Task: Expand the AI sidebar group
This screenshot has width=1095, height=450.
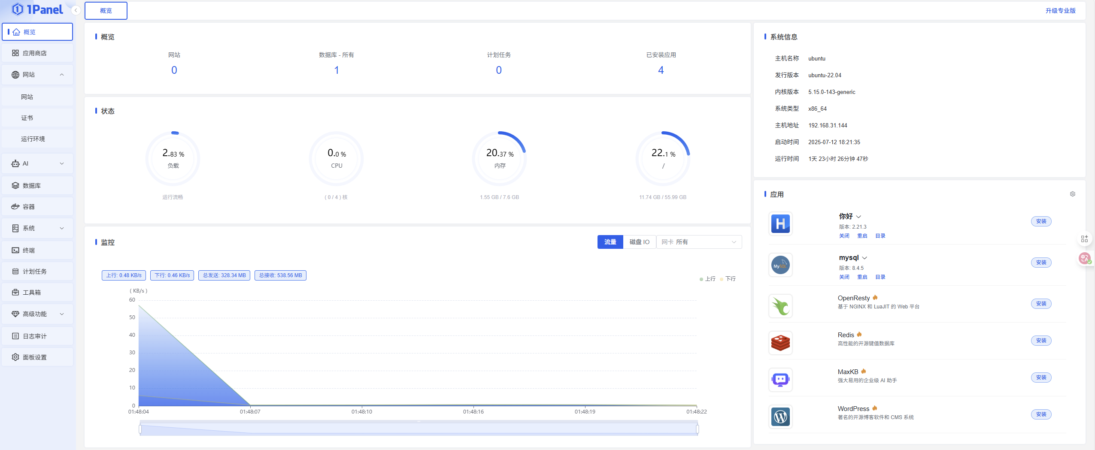Action: pos(62,164)
